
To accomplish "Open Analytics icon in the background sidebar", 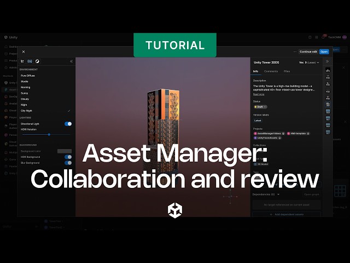I will (6, 104).
